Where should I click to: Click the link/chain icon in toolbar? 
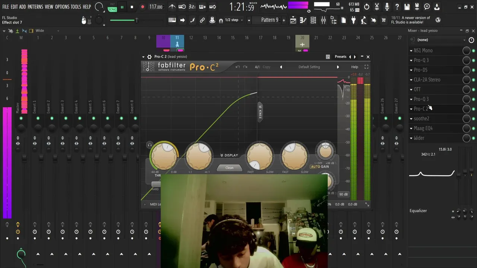[202, 20]
